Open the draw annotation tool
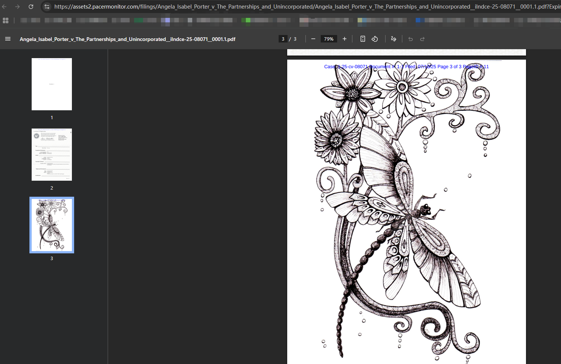Viewport: 561px width, 364px height. (x=393, y=39)
